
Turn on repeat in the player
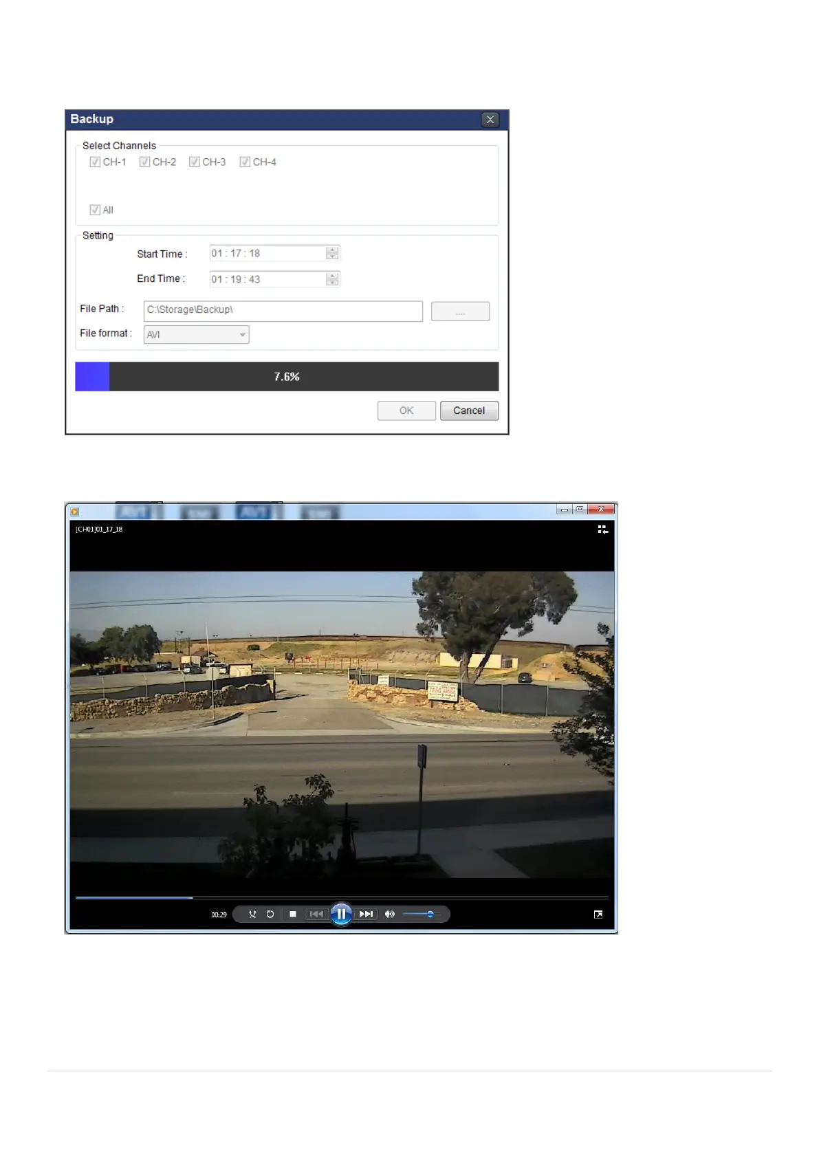coord(270,914)
